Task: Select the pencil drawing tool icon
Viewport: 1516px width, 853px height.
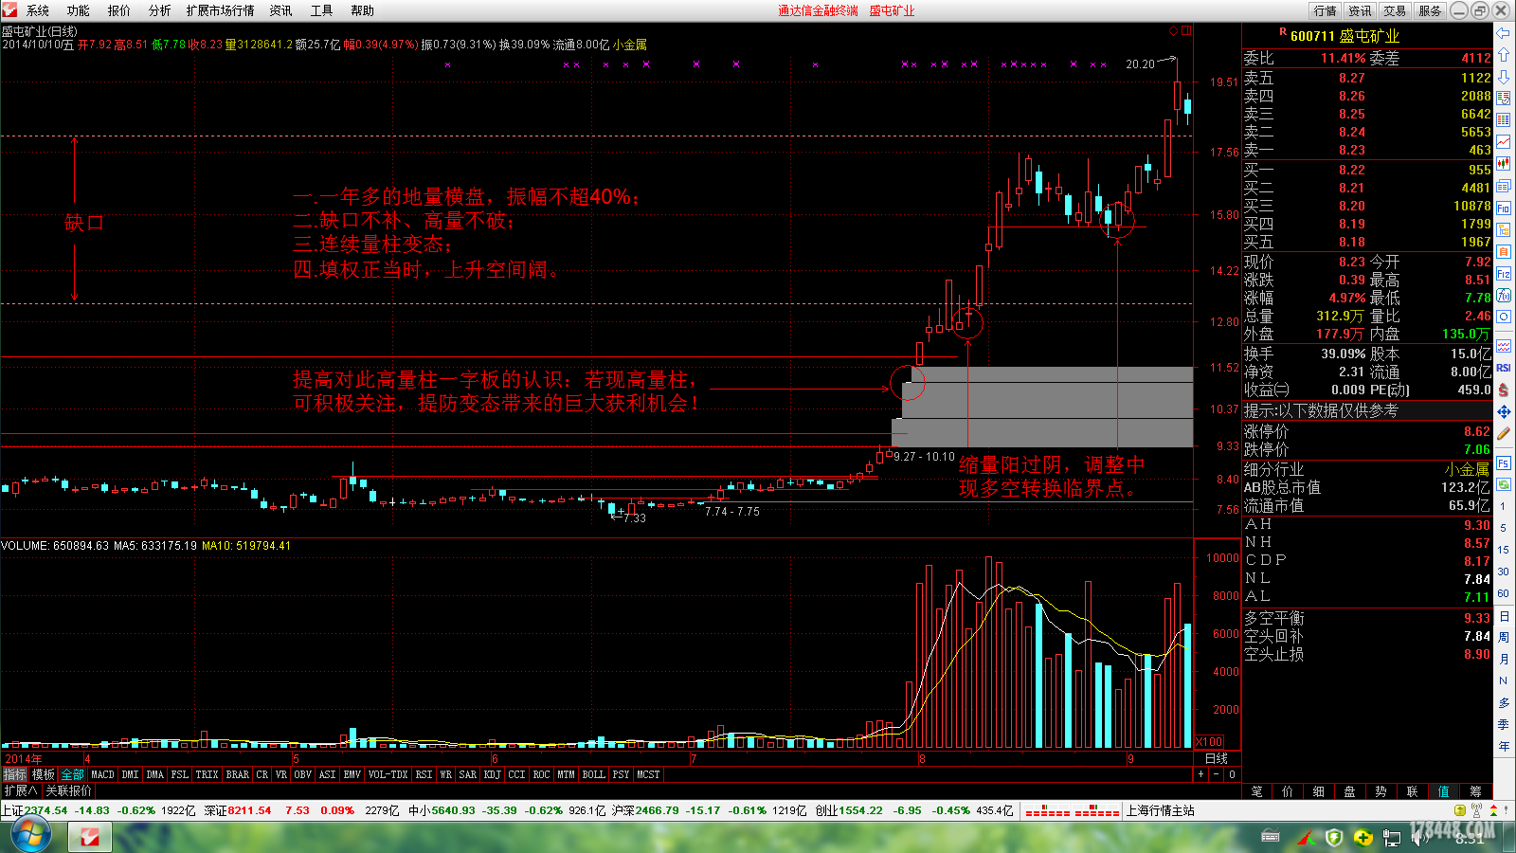Action: point(1504,434)
